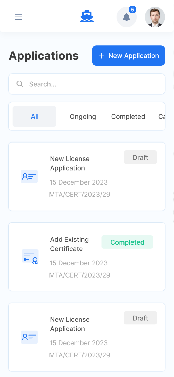The height and width of the screenshot is (377, 174).
Task: Click the blue ship logo
Action: (x=87, y=17)
